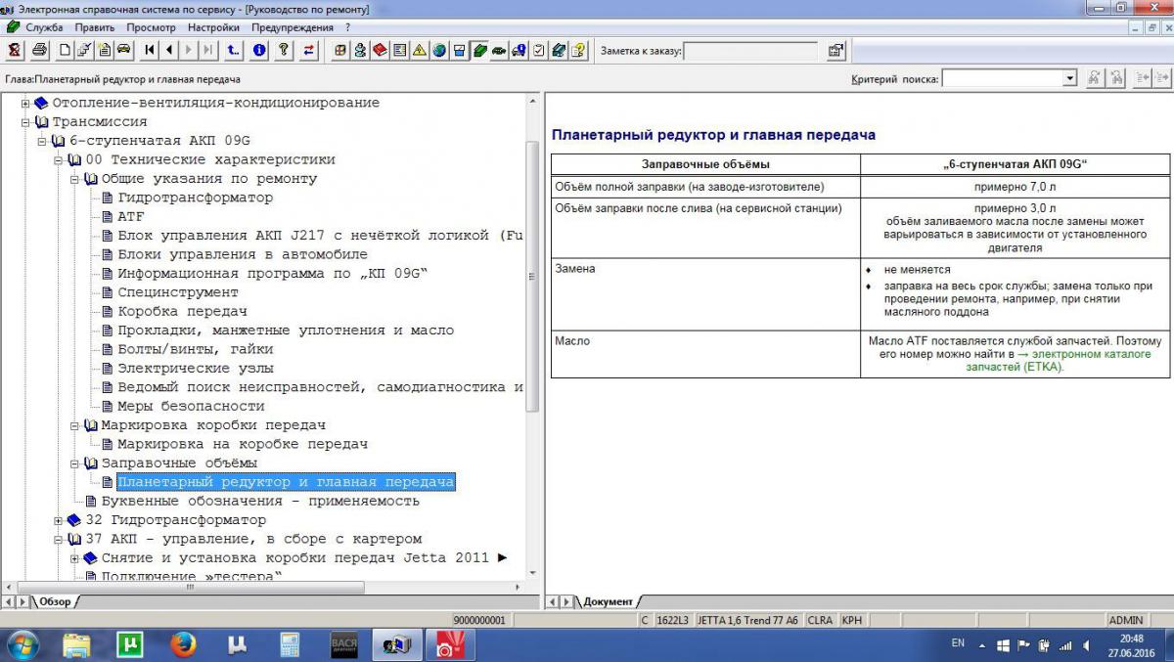
Task: Open the Предупреждения menu
Action: click(x=293, y=27)
